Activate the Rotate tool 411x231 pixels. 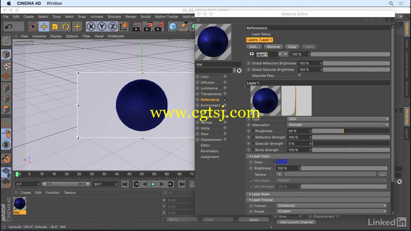tap(66, 27)
